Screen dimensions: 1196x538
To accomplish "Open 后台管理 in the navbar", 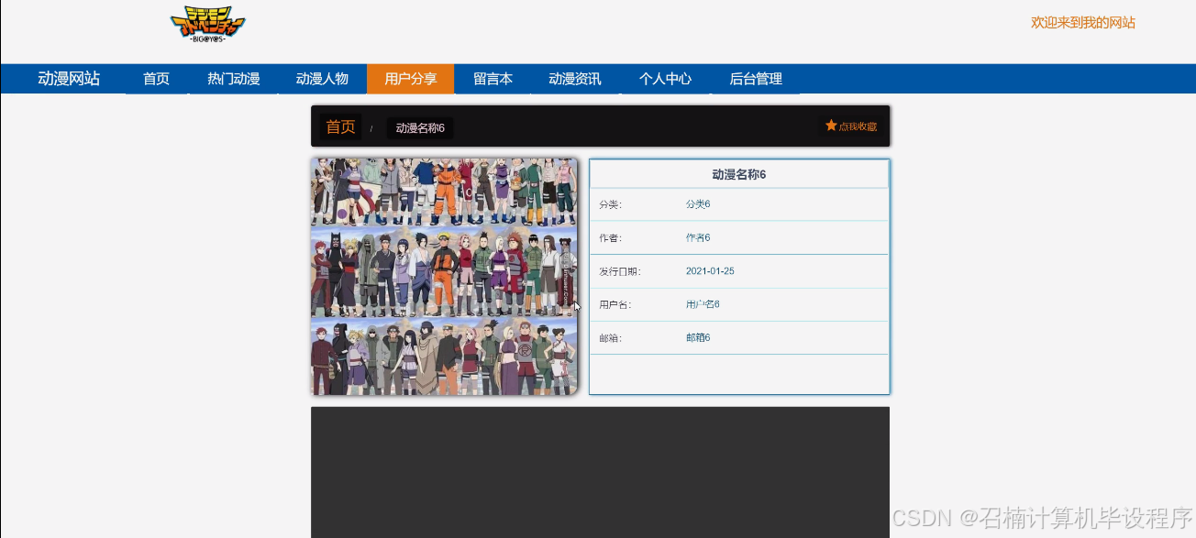I will [756, 79].
